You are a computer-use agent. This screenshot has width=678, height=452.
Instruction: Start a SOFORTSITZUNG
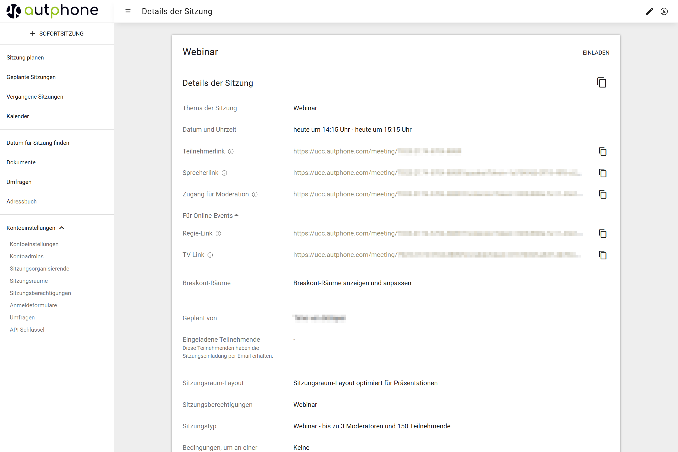click(57, 34)
